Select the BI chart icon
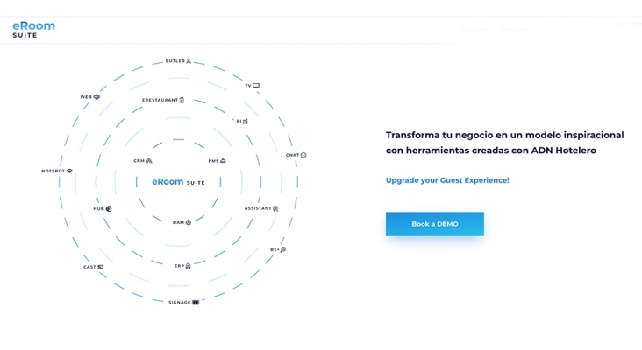Image resolution: width=642 pixels, height=350 pixels. tap(246, 122)
